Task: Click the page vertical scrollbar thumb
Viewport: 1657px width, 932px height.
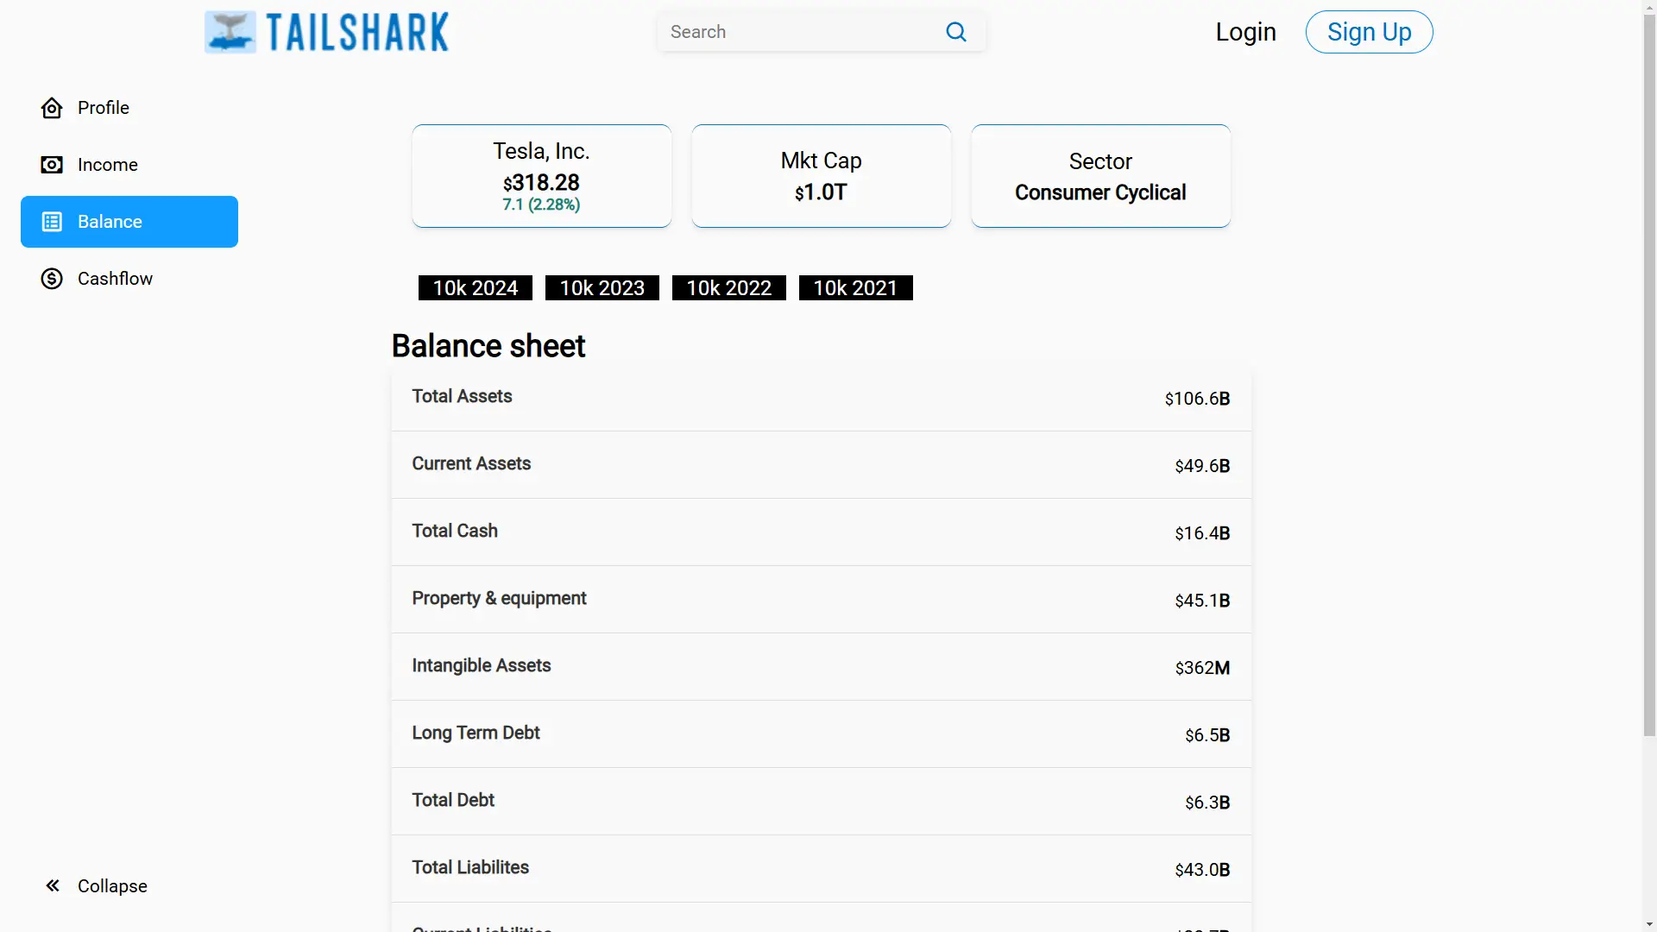Action: pyautogui.click(x=1649, y=375)
